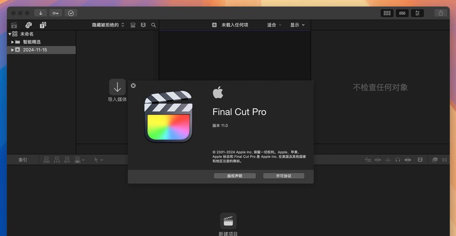The image size is (456, 236).
Task: Open clip appearance filmstrip options icon
Action: tap(143, 25)
